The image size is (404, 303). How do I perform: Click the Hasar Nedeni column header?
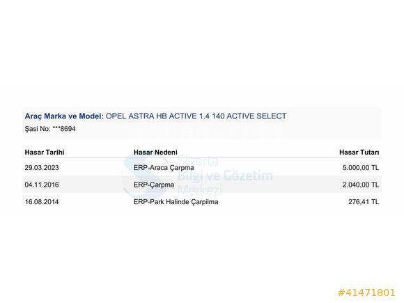click(x=155, y=153)
